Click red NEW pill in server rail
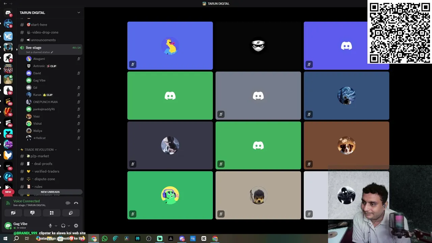Image resolution: width=432 pixels, height=243 pixels. (8, 192)
